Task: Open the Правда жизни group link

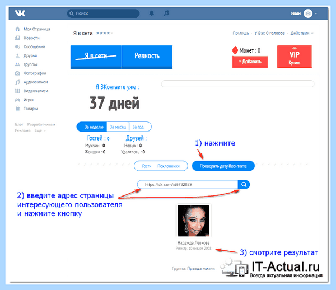Action: coord(201,269)
